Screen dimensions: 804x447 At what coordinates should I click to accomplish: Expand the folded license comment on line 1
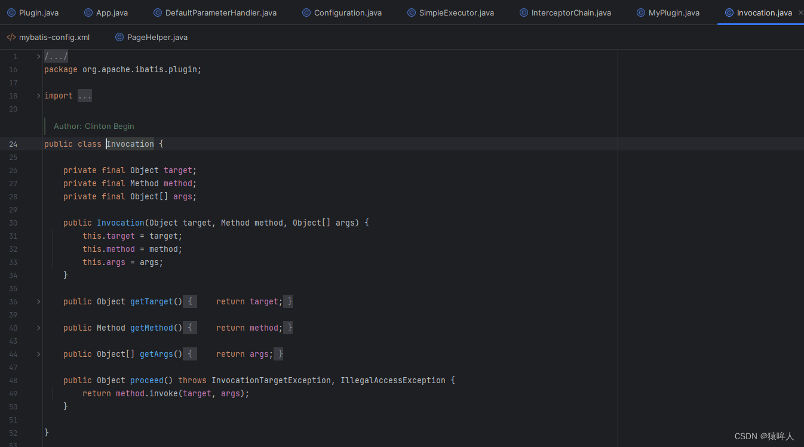(x=38, y=56)
